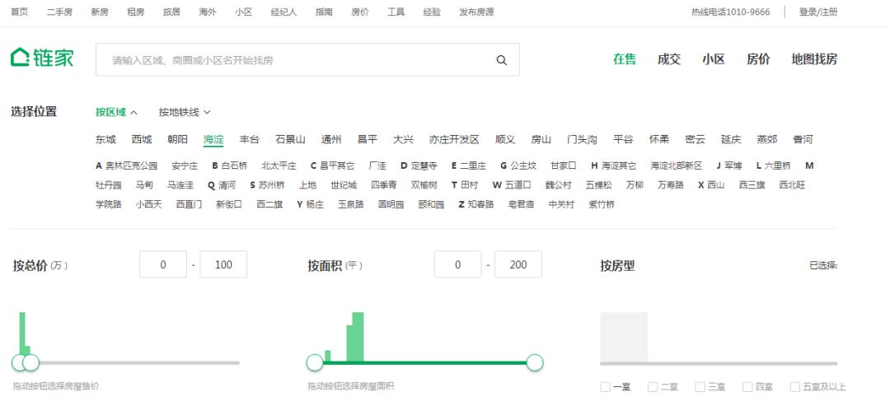Click the search magnifier icon

coord(501,60)
